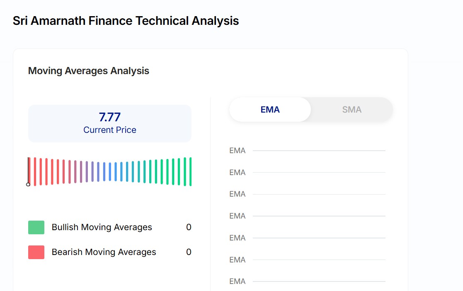This screenshot has height=291, width=463.
Task: Click the Bullish Moving Averages count 0
Action: click(x=189, y=227)
